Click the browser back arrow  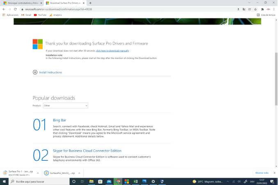(x=4, y=9)
